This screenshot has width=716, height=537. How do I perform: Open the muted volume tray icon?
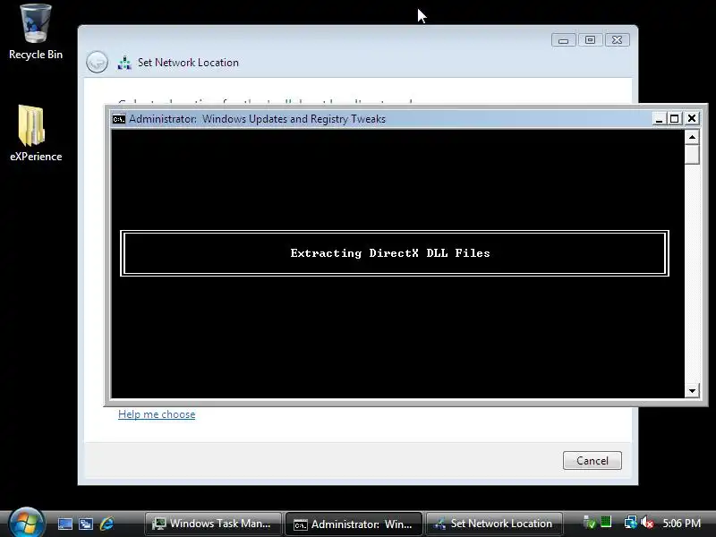[x=647, y=523]
